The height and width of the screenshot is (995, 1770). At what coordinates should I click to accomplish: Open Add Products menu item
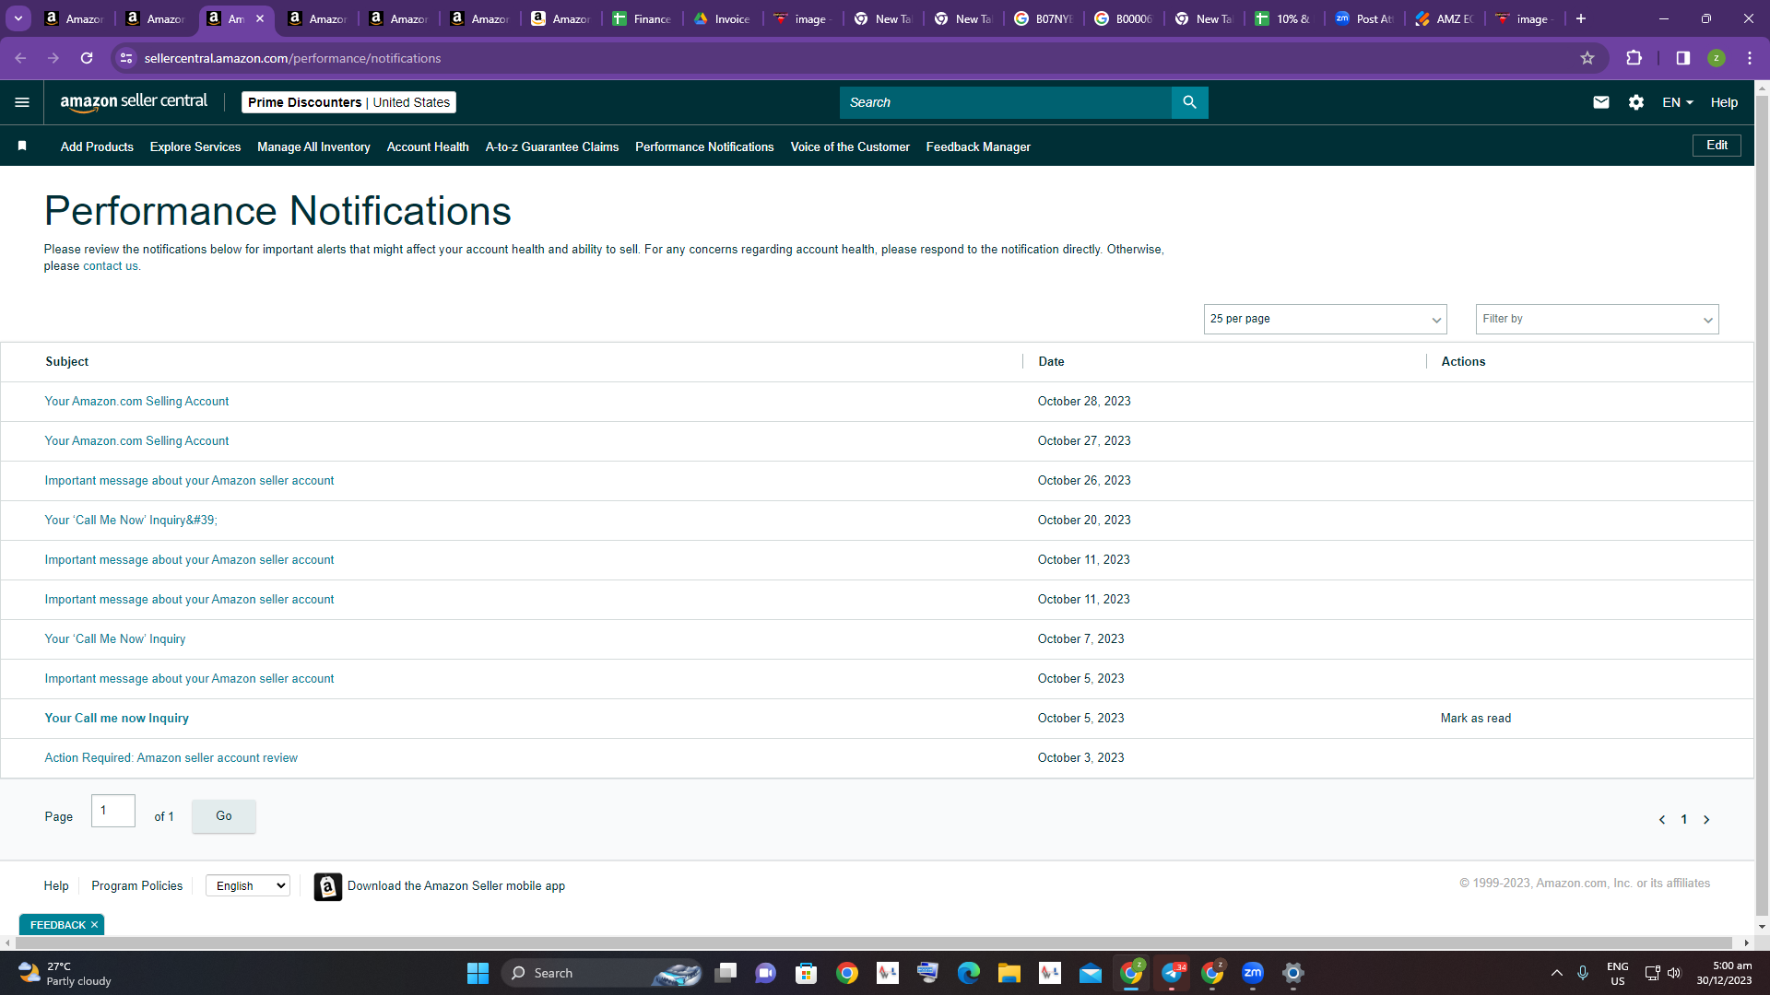point(97,146)
